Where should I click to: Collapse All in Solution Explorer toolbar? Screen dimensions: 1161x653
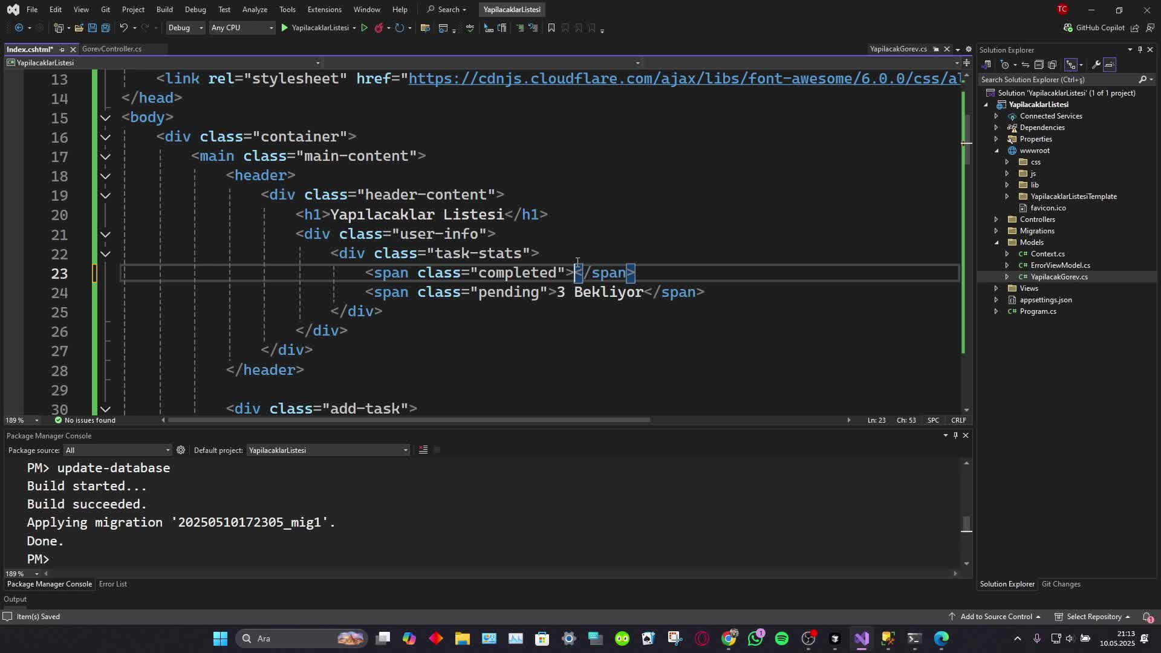pos(1039,65)
